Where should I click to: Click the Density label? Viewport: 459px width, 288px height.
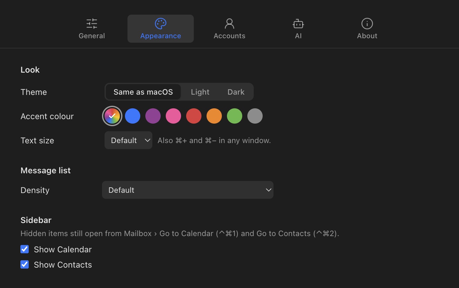(x=35, y=190)
